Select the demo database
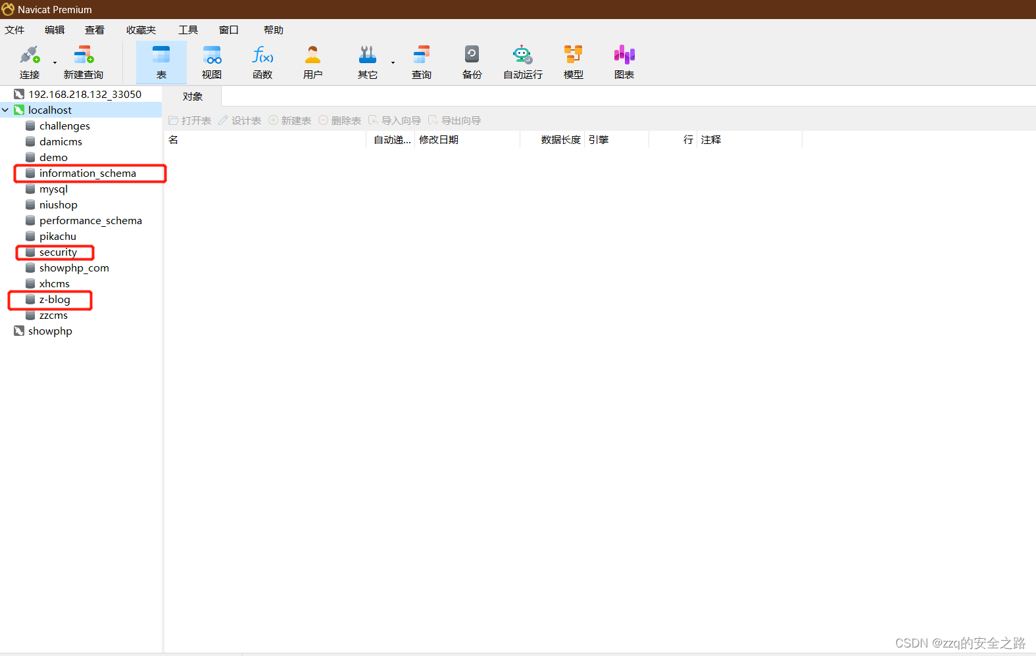1036x656 pixels. click(53, 157)
